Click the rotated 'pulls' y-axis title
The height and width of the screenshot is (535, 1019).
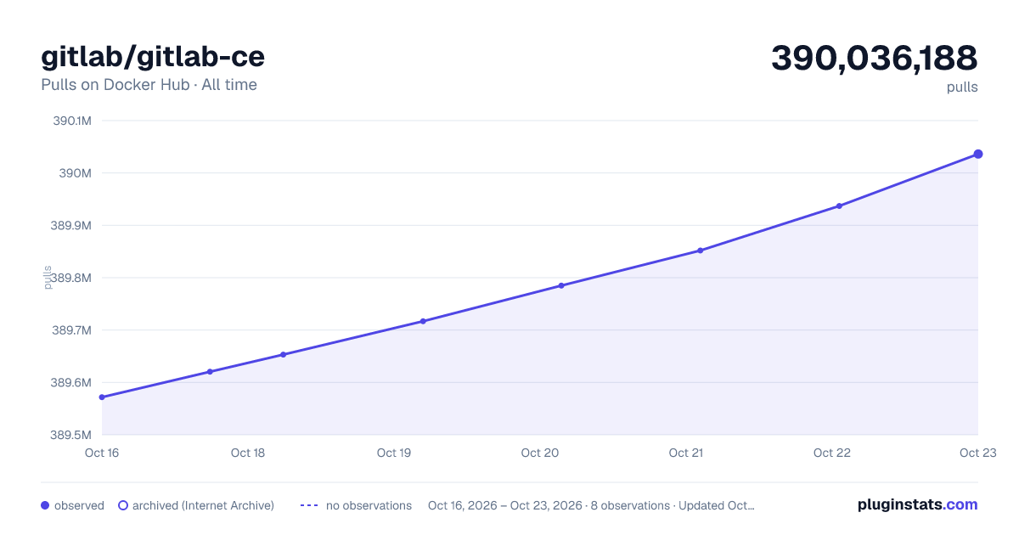48,277
